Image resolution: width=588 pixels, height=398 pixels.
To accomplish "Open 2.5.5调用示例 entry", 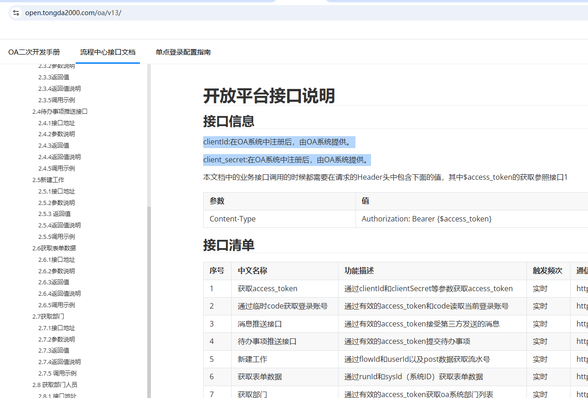I will [x=56, y=237].
